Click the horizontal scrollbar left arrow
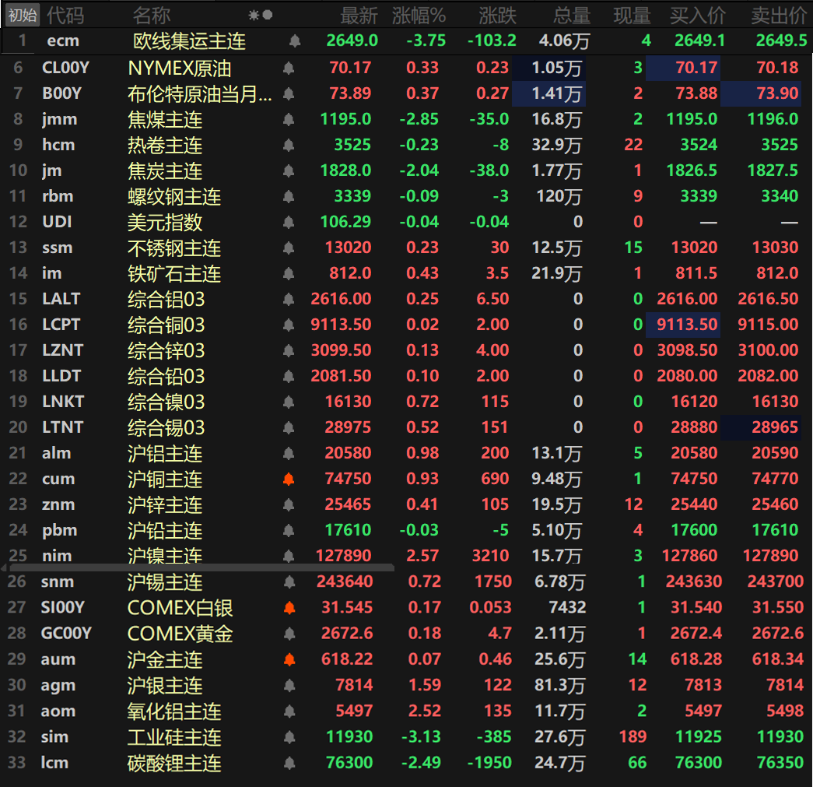 tap(4, 568)
